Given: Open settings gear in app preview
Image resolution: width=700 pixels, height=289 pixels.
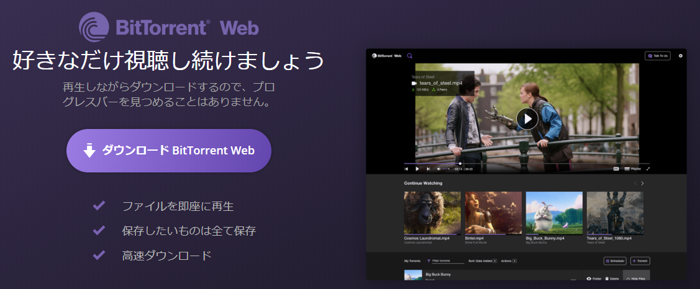Looking at the screenshot, I should (x=681, y=56).
